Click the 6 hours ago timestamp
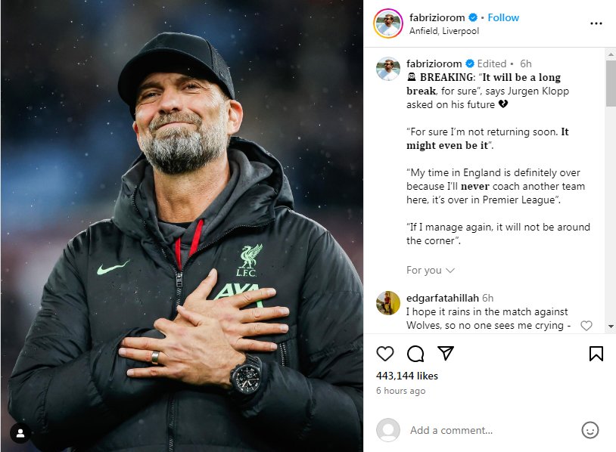616x452 pixels. coord(401,391)
